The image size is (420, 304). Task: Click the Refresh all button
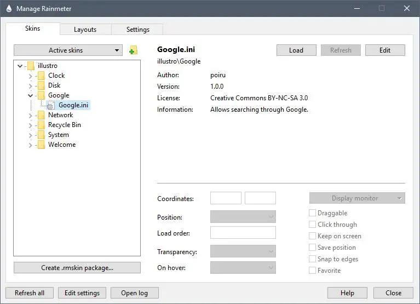coord(30,292)
